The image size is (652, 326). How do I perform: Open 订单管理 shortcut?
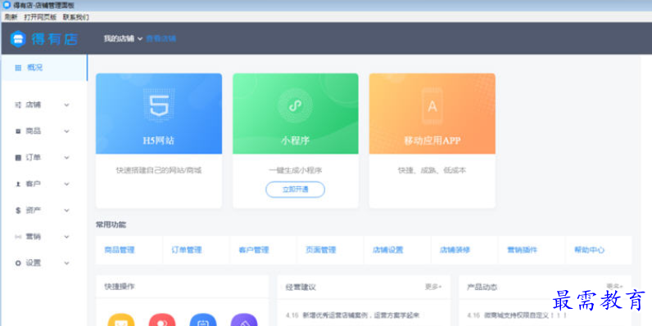(x=187, y=250)
